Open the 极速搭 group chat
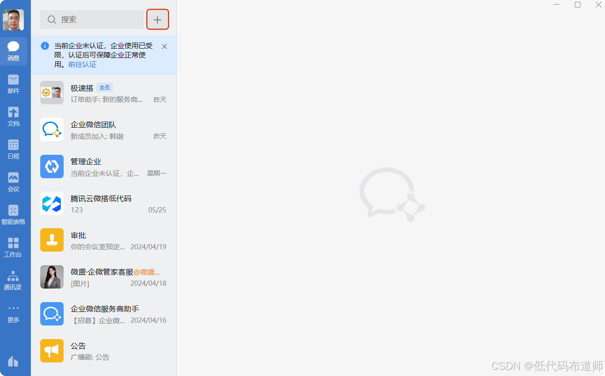Viewport: 605px width, 376px height. point(103,93)
